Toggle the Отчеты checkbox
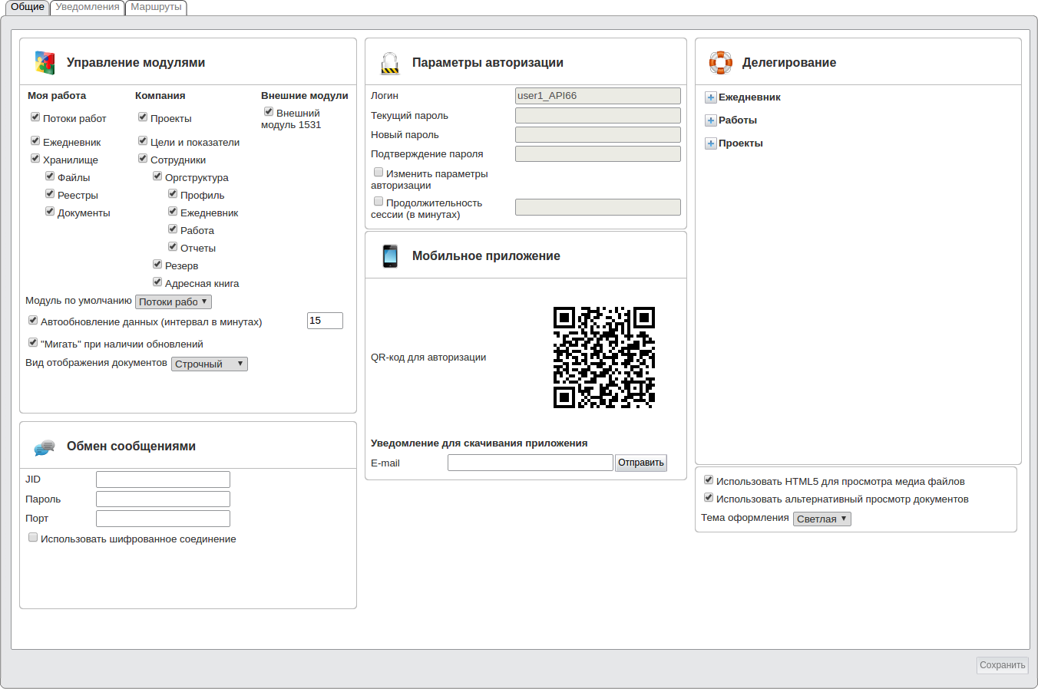Viewport: 1038px width, 692px height. (173, 246)
